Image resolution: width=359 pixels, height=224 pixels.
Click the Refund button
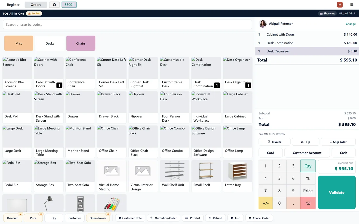pos(215,218)
